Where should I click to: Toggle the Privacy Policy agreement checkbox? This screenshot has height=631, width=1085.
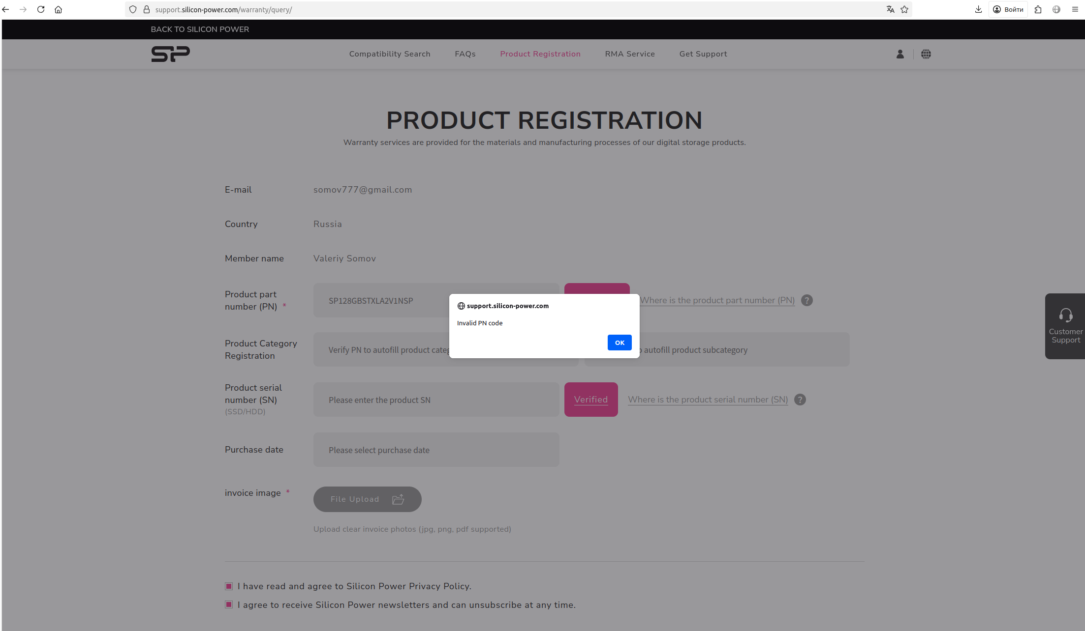coord(229,586)
